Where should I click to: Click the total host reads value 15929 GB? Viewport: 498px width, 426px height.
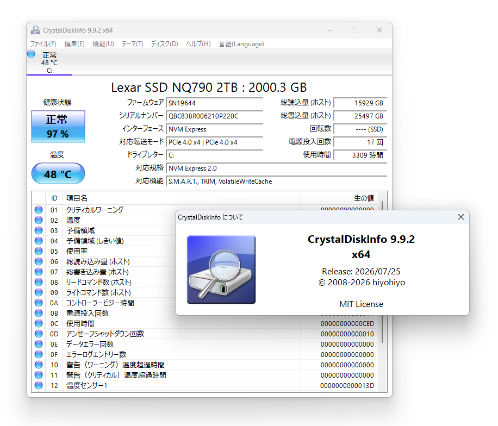[360, 103]
